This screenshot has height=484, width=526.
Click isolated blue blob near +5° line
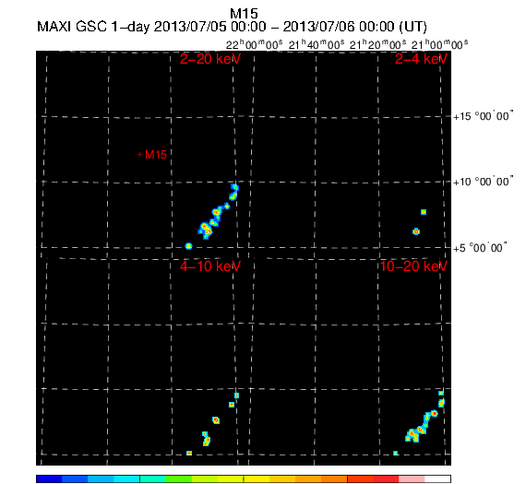[x=188, y=246]
